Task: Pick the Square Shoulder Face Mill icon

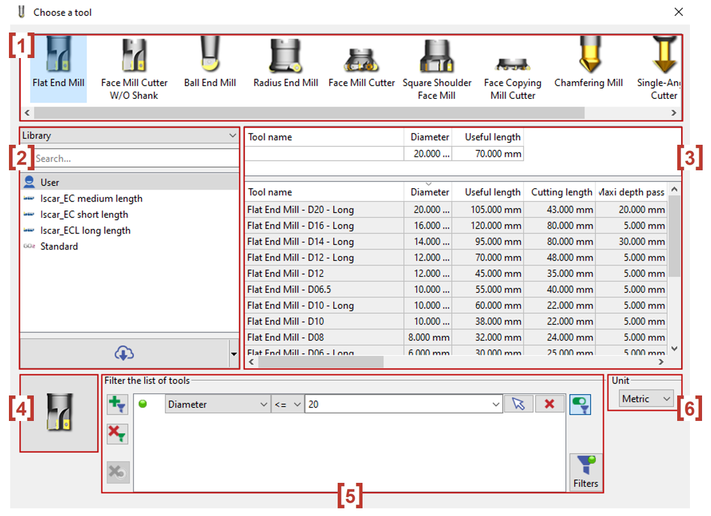Action: 437,67
